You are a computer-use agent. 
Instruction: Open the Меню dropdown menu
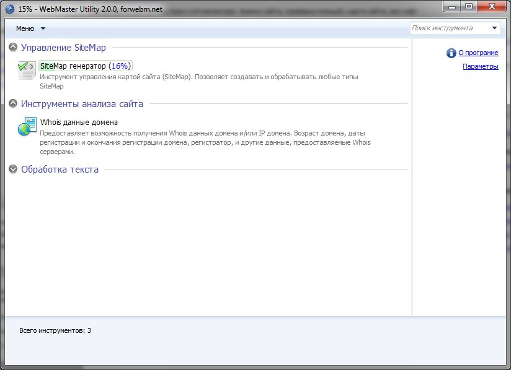pos(30,28)
